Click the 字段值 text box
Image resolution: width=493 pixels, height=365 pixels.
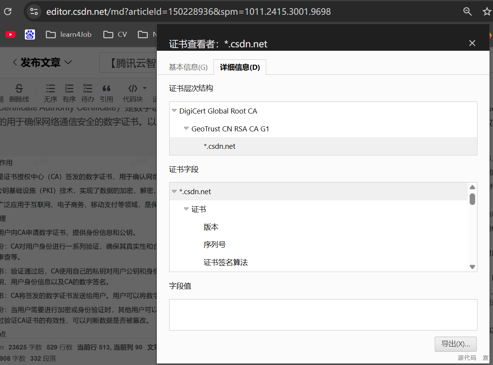323,315
